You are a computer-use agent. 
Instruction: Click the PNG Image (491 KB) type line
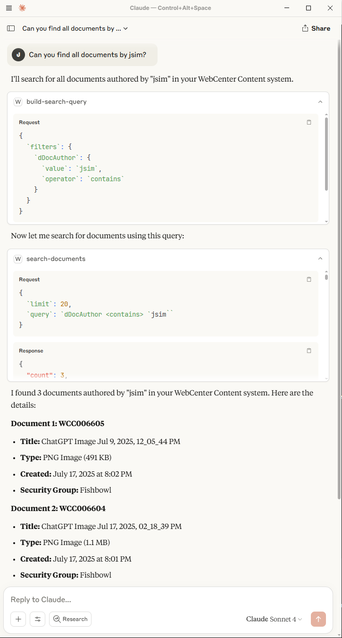pos(66,458)
